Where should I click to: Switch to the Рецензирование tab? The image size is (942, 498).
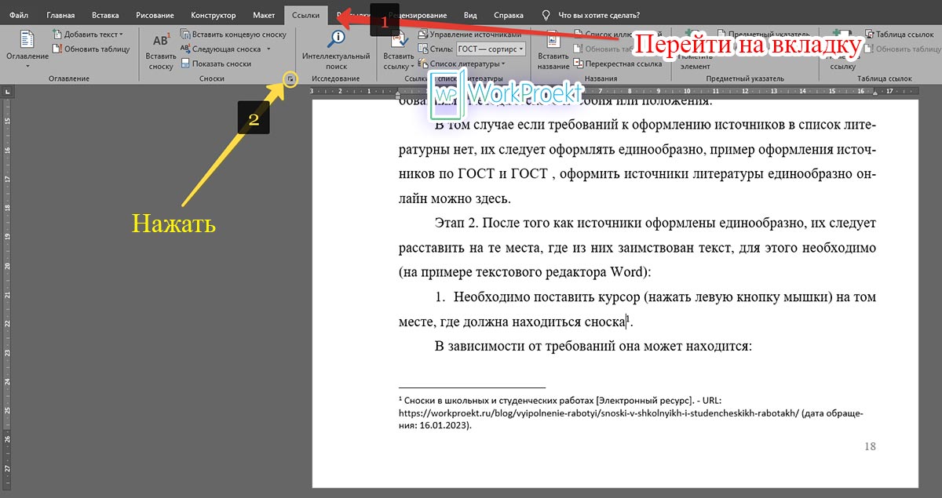coord(420,14)
